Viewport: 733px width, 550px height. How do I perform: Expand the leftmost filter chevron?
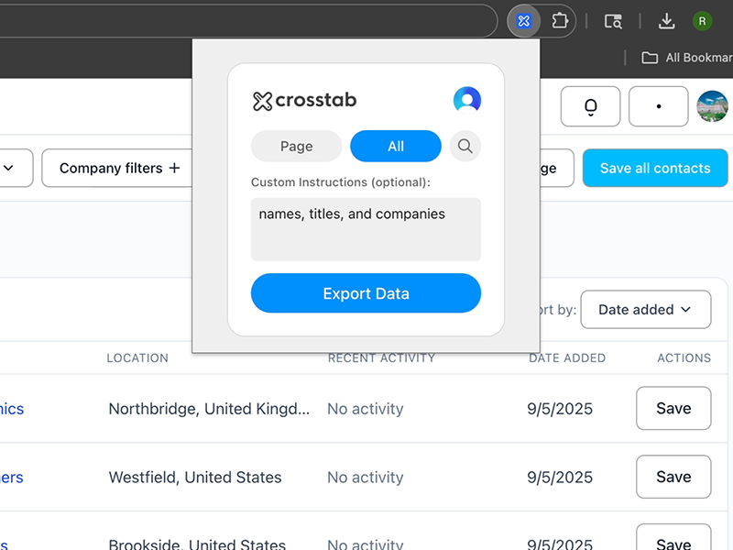coord(9,168)
